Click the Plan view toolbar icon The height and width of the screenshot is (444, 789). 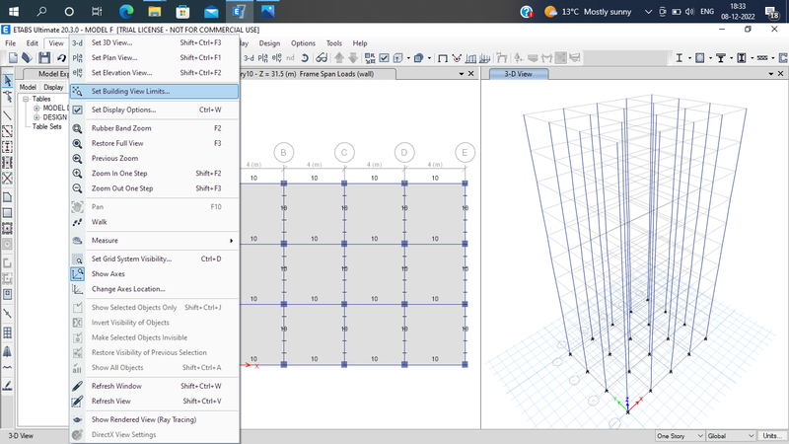[x=262, y=58]
